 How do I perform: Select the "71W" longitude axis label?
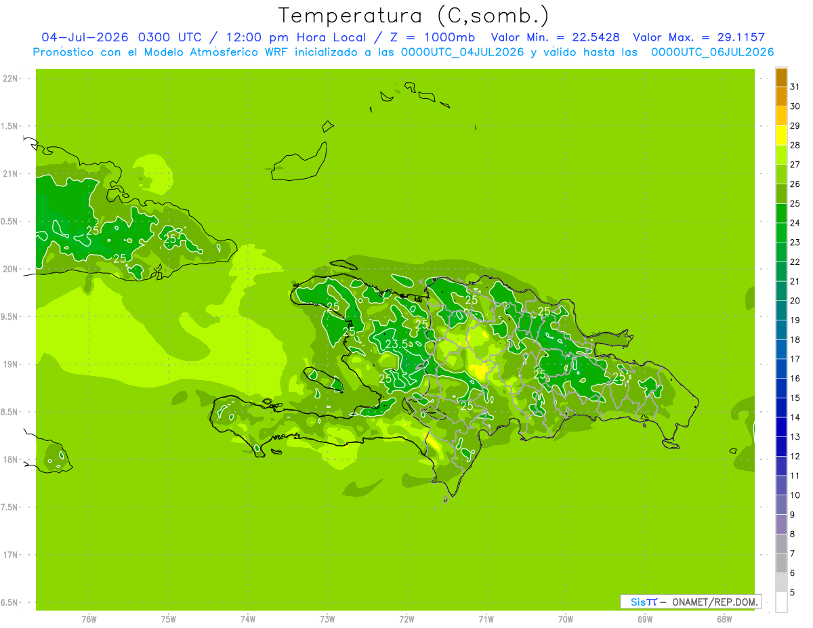coord(486,619)
